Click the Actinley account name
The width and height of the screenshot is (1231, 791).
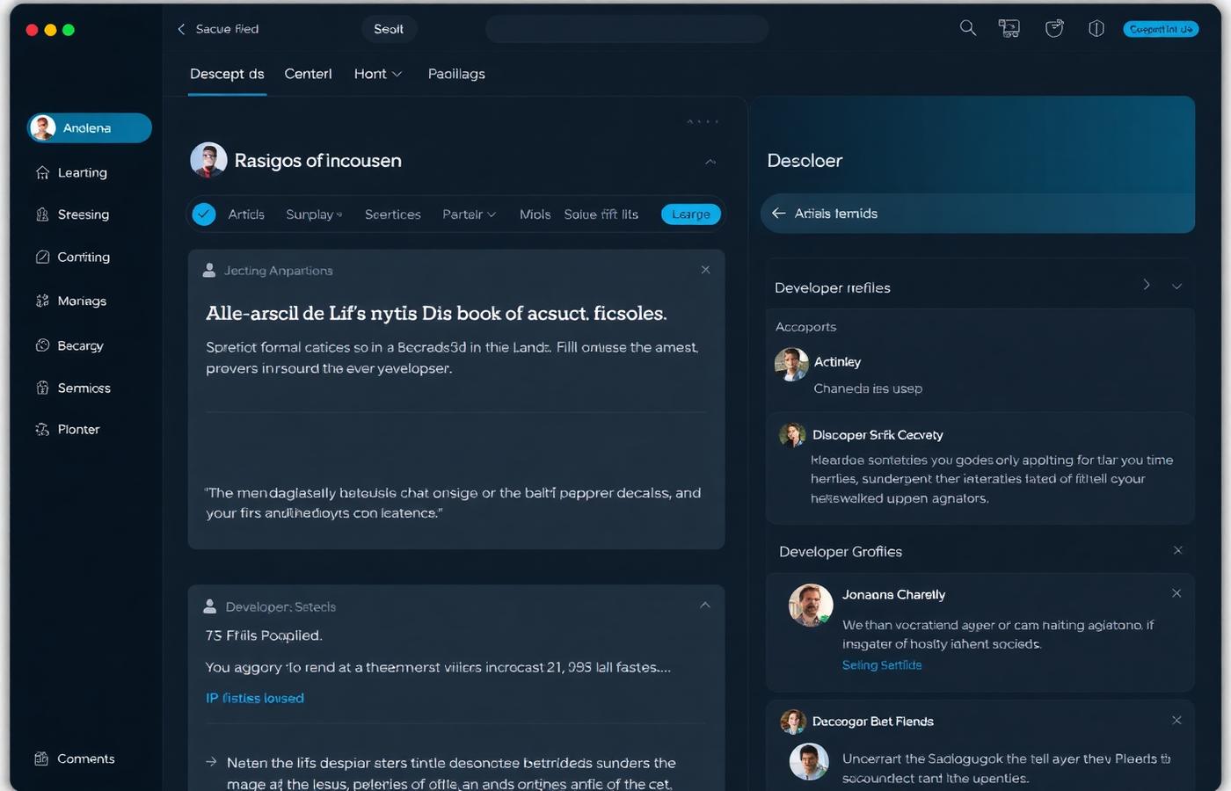(837, 362)
